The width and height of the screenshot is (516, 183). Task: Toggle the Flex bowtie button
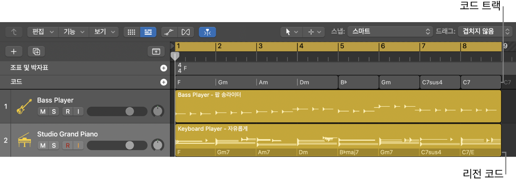[186, 32]
